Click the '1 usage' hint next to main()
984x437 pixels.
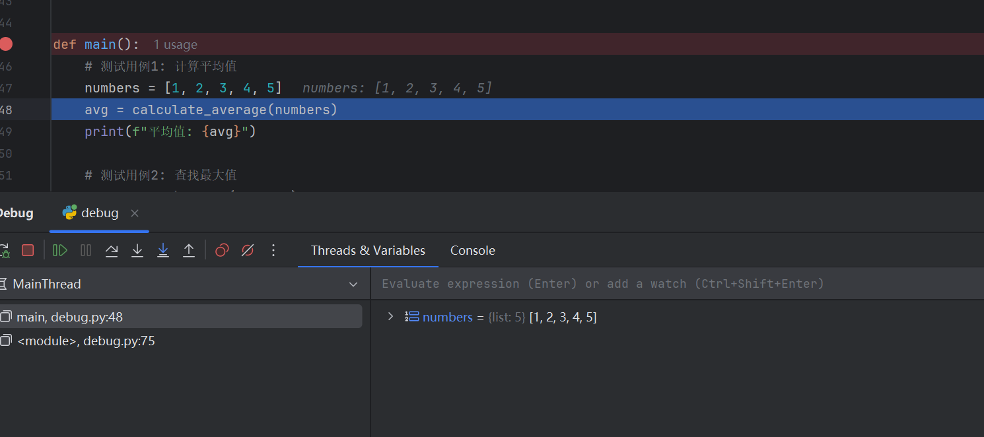click(175, 45)
